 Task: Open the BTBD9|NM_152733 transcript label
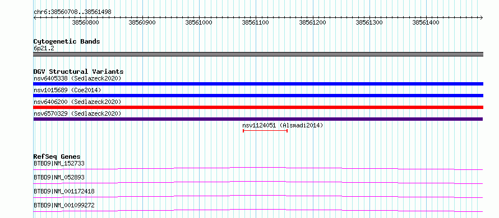[x=59, y=163]
